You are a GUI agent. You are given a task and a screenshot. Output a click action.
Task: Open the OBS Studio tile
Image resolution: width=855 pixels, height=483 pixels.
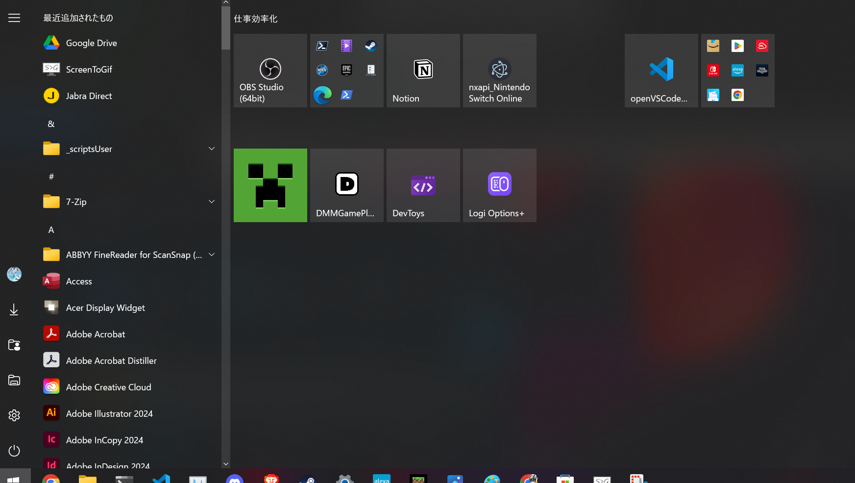270,71
